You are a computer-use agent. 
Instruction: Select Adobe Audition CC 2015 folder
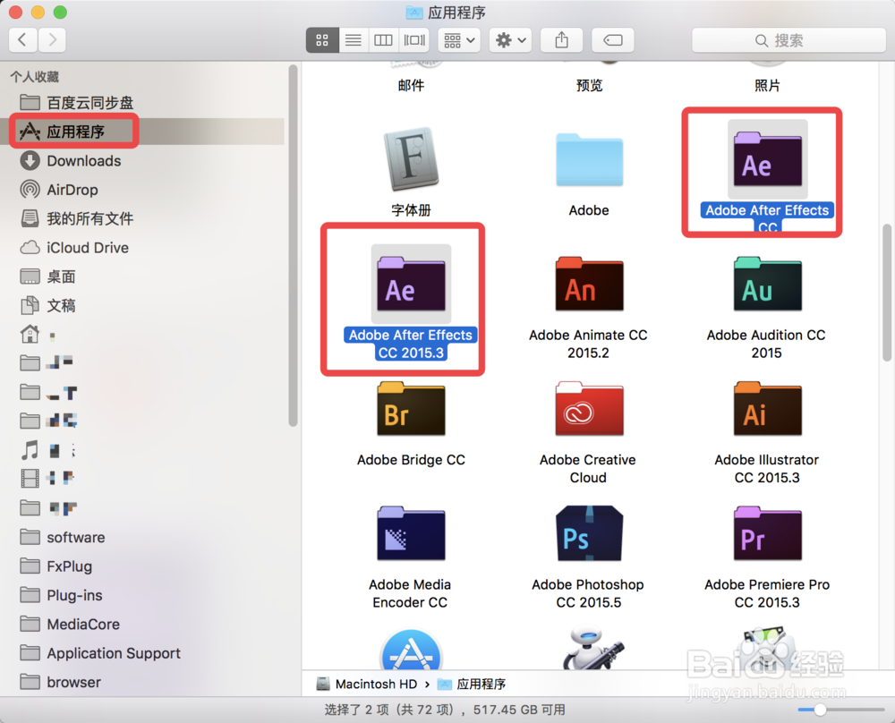pos(767,285)
